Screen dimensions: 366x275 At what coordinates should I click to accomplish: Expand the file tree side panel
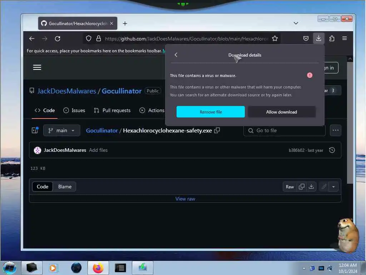[x=35, y=130]
